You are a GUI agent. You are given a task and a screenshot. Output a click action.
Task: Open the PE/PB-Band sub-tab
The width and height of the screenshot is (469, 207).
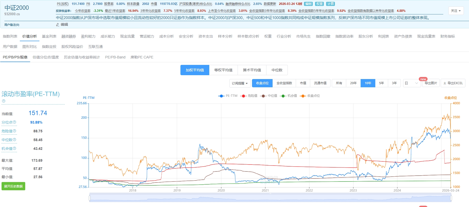tap(115, 57)
